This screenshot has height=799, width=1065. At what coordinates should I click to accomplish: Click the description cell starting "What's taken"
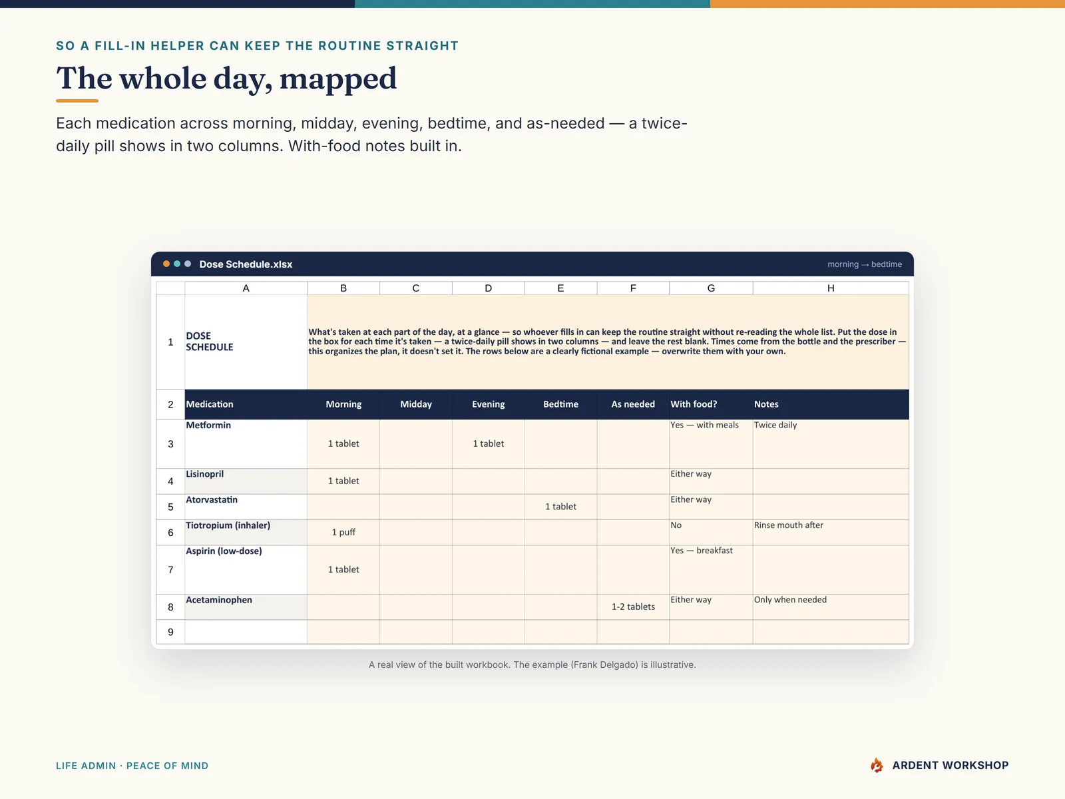(x=608, y=342)
